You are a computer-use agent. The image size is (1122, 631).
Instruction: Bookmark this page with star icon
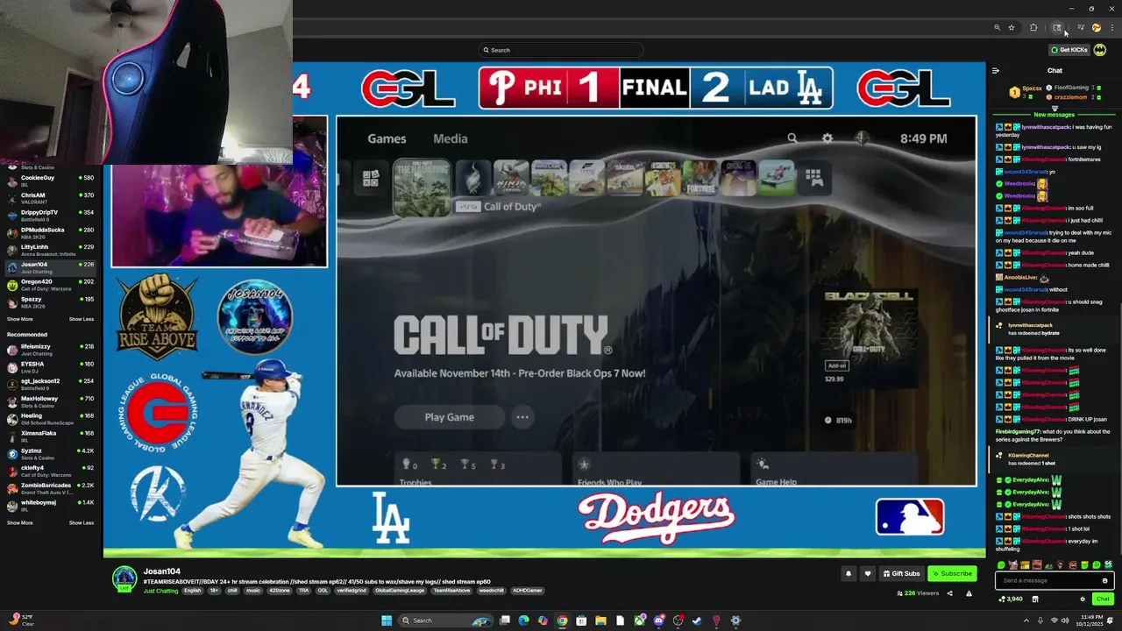[1012, 28]
